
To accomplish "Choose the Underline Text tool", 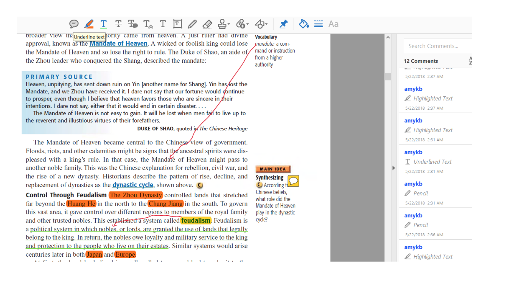I will [103, 24].
